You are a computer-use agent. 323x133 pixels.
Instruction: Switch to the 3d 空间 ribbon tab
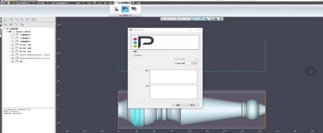[x=39, y=3]
